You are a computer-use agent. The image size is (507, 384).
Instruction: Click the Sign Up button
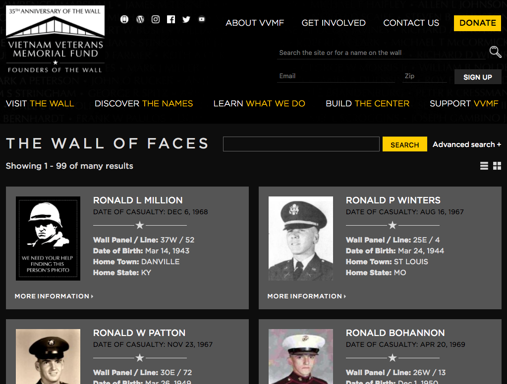tap(478, 77)
